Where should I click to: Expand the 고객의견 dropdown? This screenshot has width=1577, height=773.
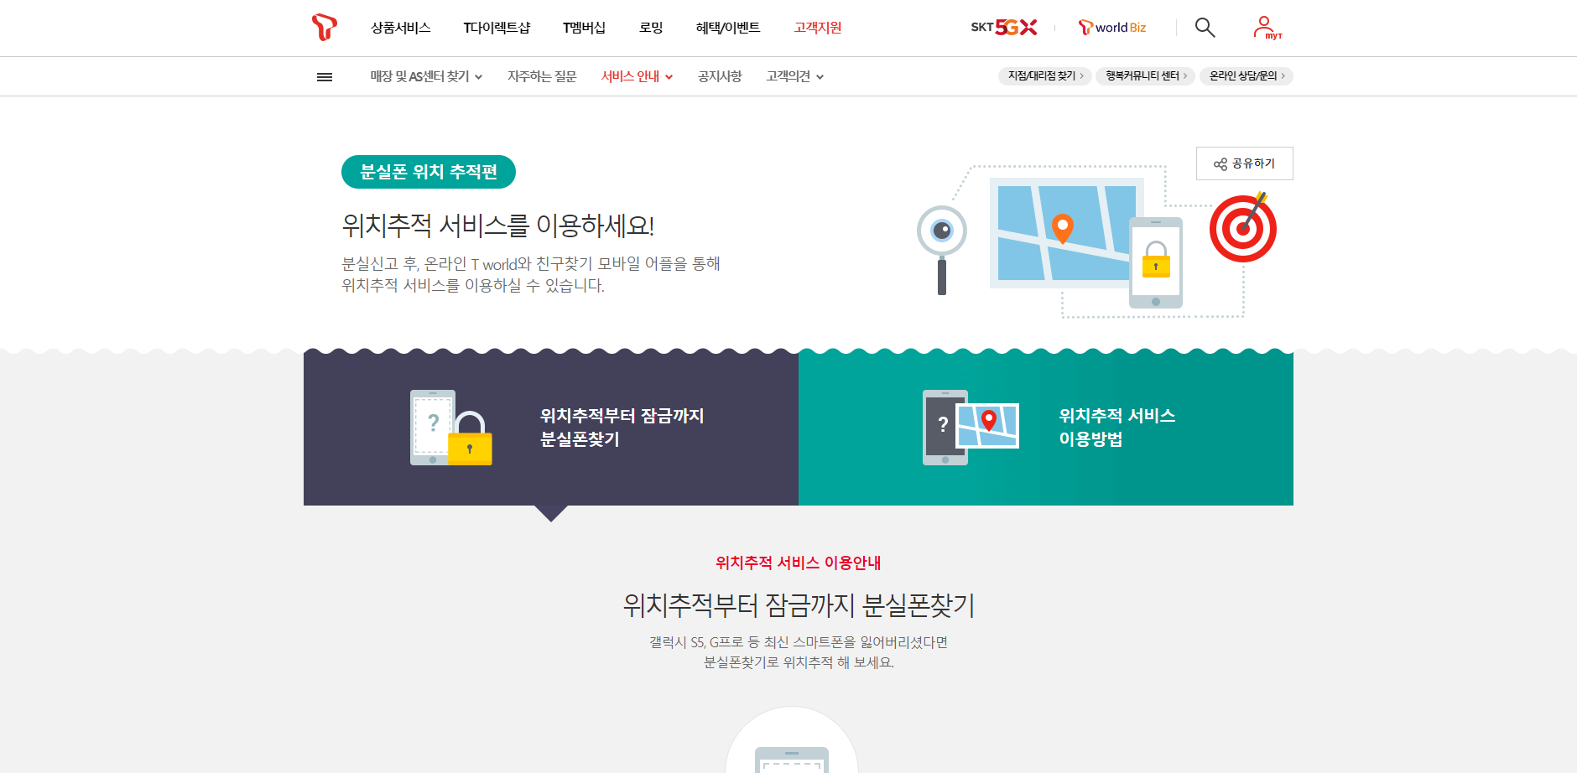point(795,76)
